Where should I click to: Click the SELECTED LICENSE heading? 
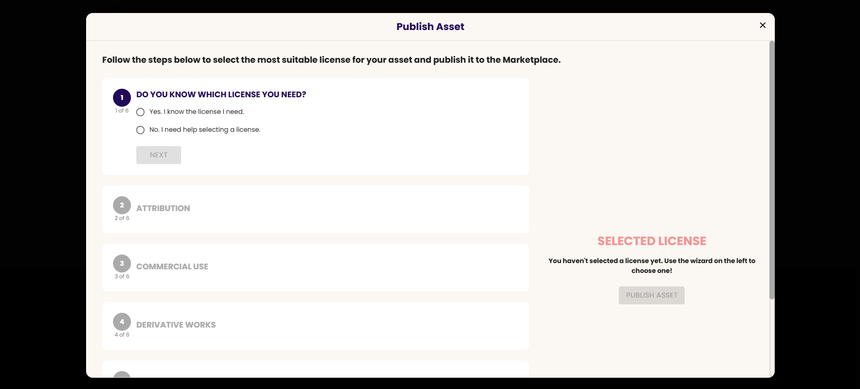(652, 241)
